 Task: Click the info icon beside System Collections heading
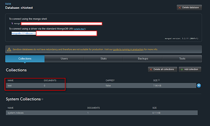42,99
